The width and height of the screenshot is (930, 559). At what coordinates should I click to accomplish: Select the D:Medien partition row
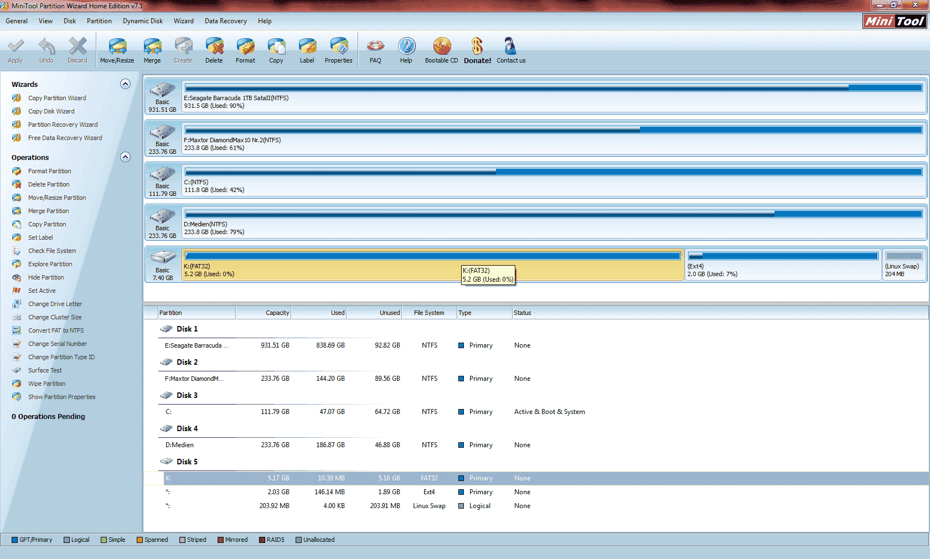tap(536, 445)
